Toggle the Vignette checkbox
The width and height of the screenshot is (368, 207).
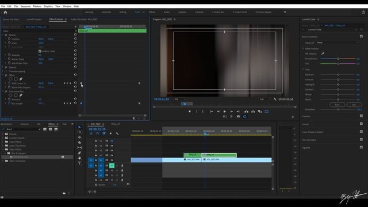tap(361, 147)
